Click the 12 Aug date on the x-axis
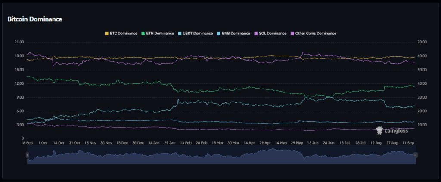The height and width of the screenshot is (182, 441). (x=376, y=143)
